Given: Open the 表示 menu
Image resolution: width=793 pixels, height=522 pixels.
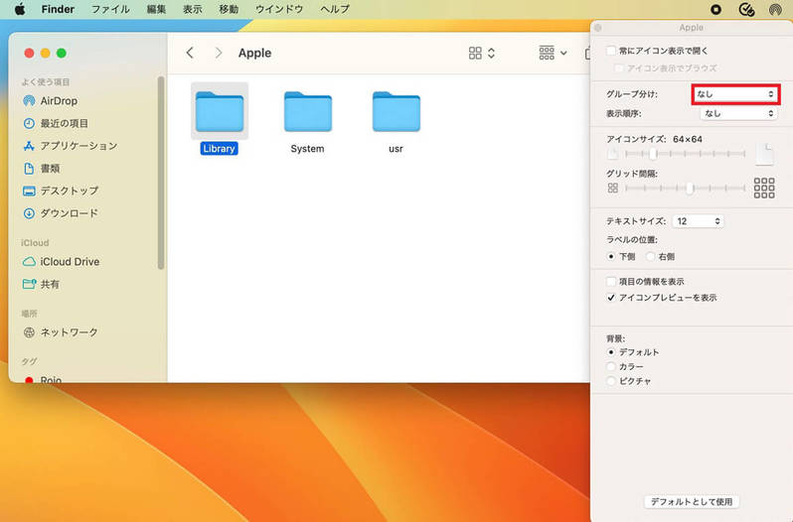Looking at the screenshot, I should pyautogui.click(x=193, y=9).
